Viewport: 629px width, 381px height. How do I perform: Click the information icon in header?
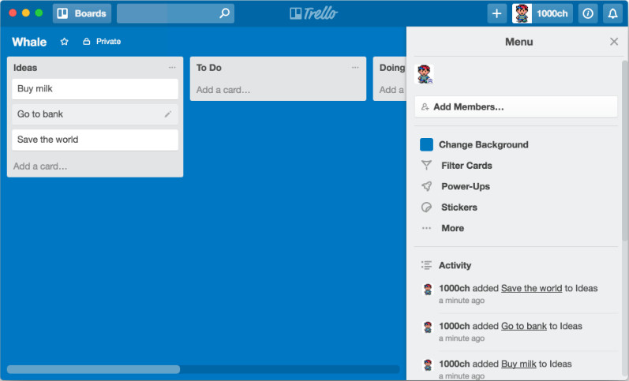[x=588, y=13]
